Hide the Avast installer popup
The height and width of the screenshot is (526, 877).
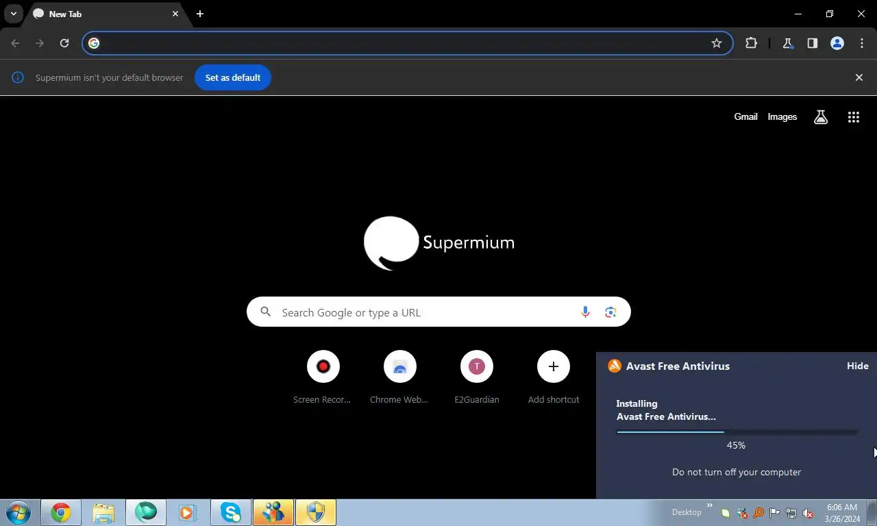857,366
